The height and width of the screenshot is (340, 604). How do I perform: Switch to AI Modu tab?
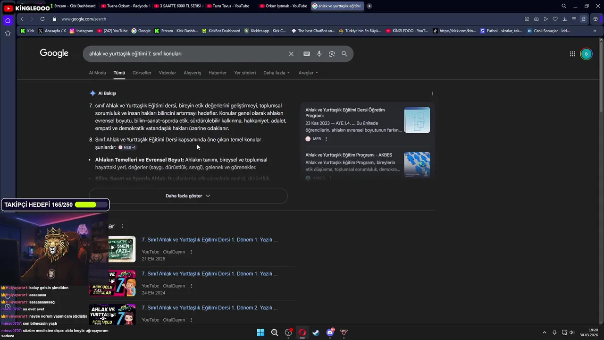coord(97,73)
